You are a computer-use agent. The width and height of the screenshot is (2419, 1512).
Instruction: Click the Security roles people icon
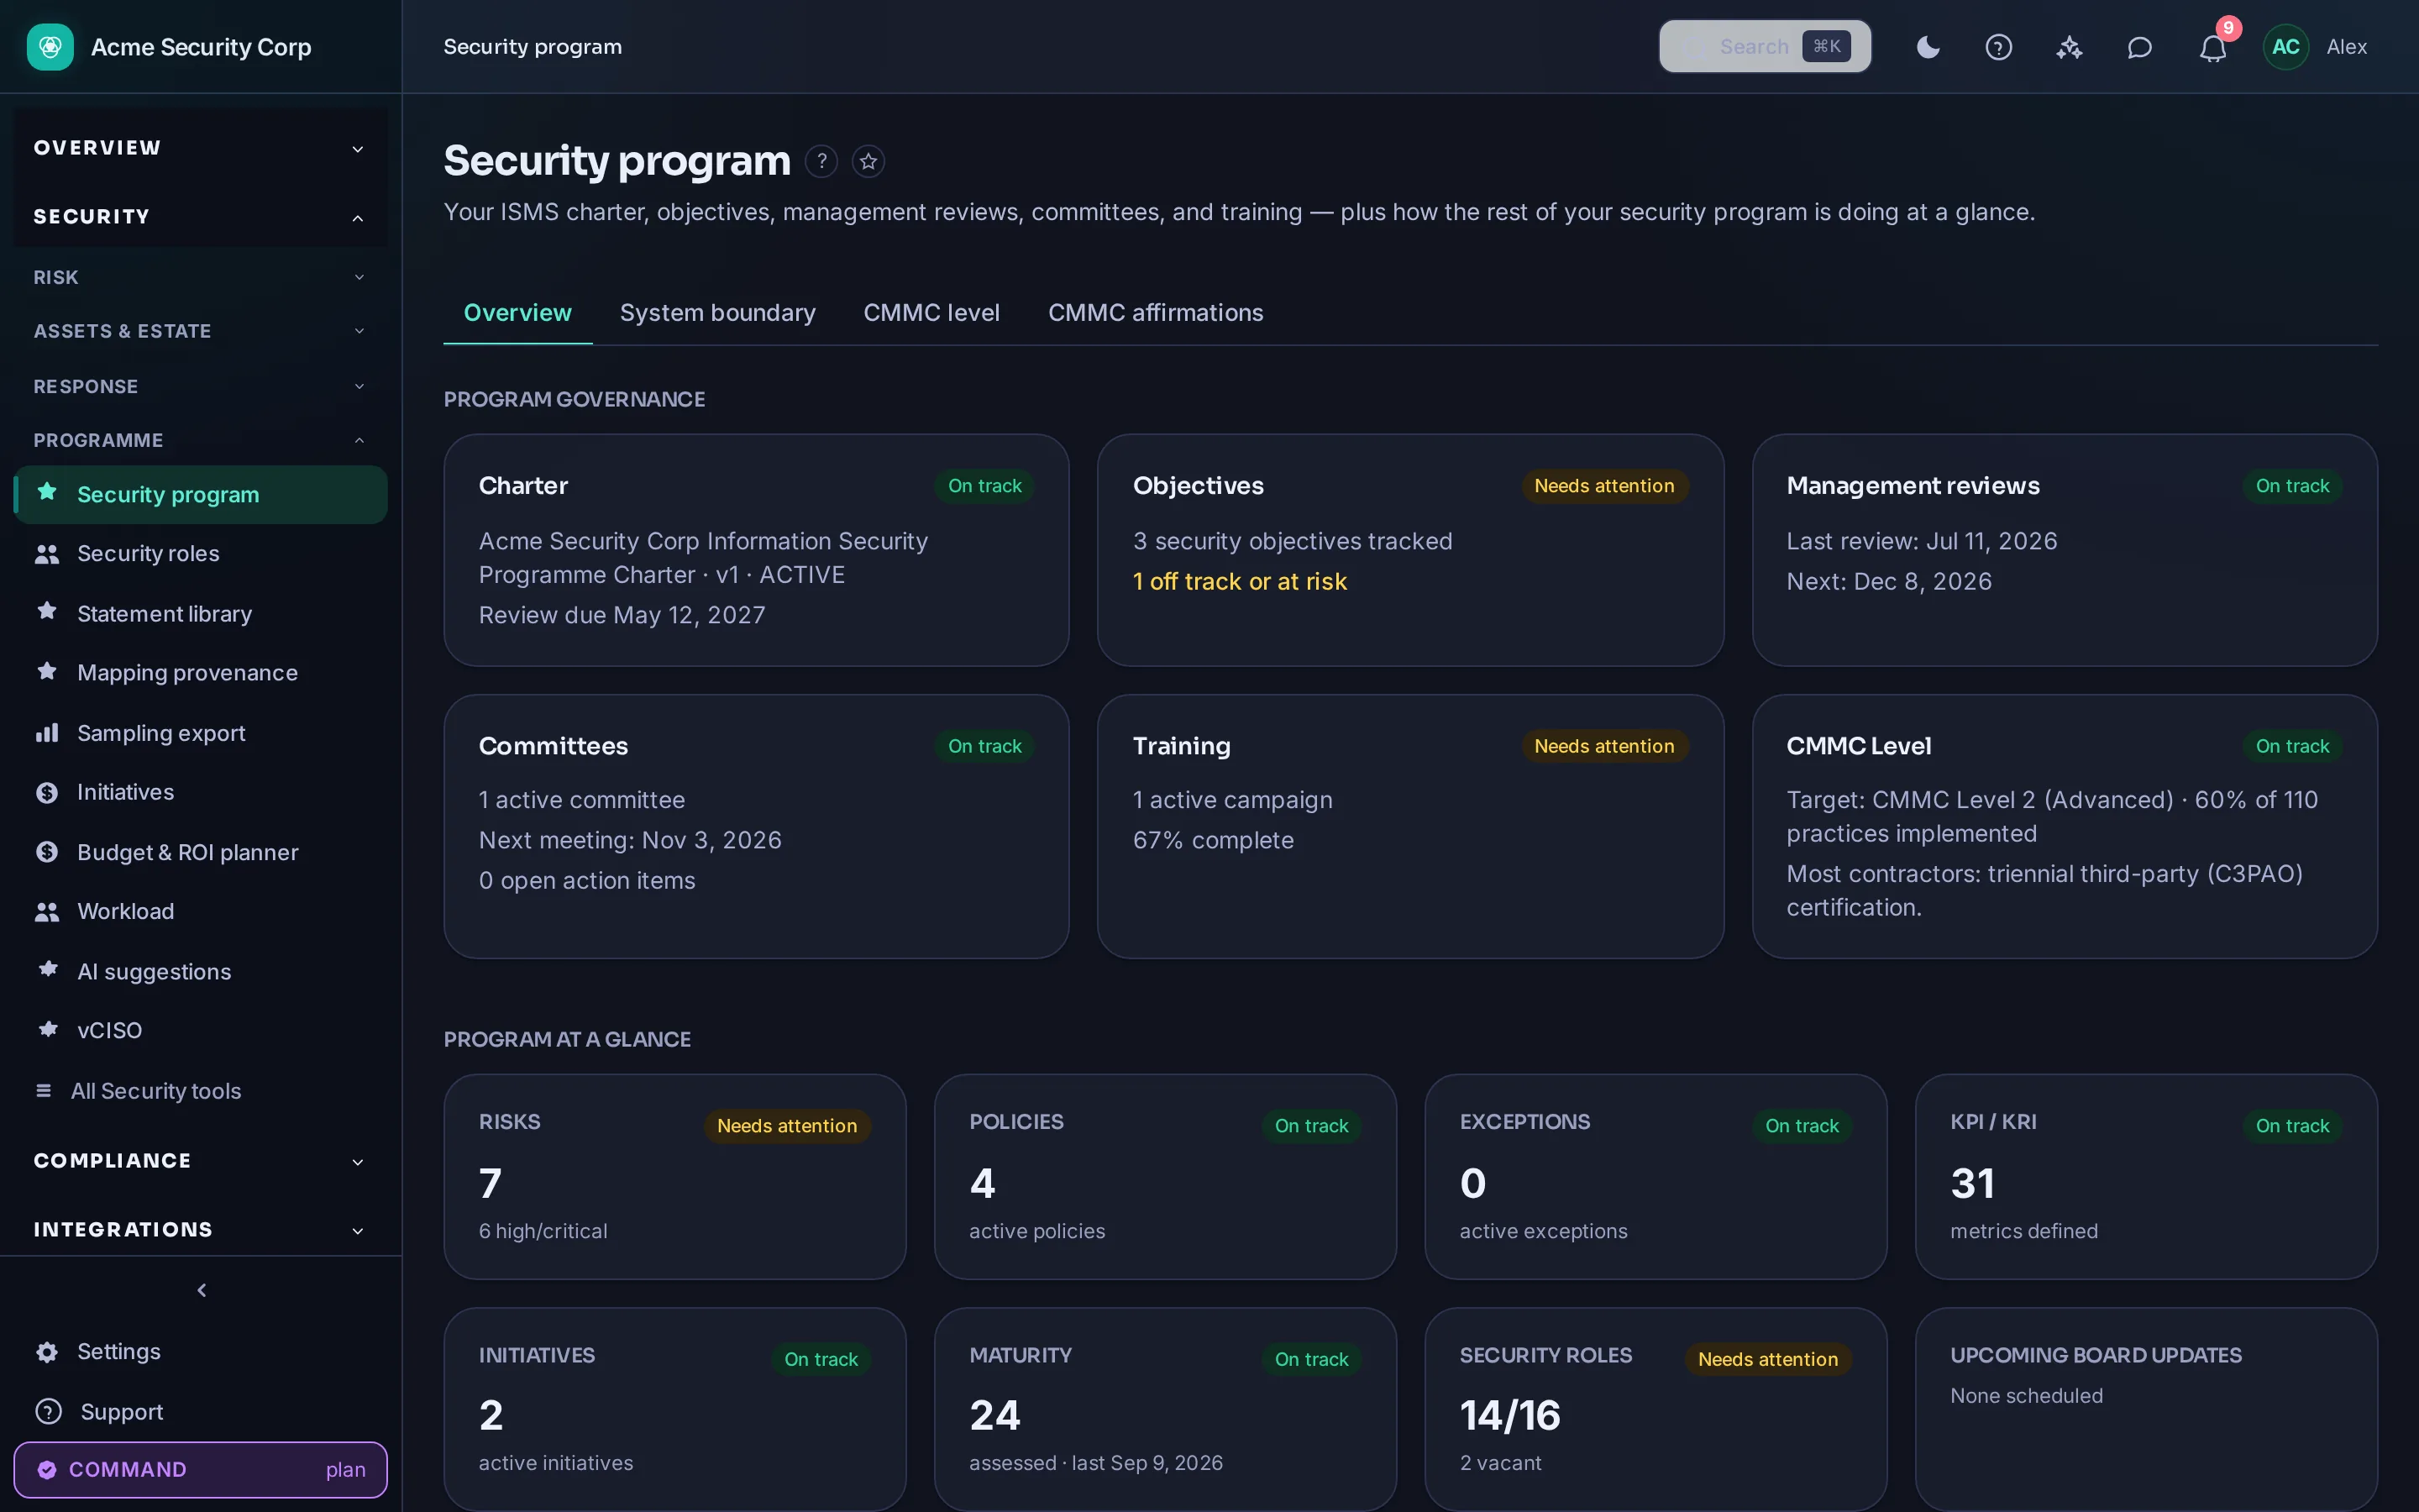point(47,553)
